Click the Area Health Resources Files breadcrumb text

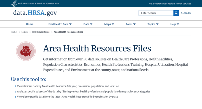[68, 32]
